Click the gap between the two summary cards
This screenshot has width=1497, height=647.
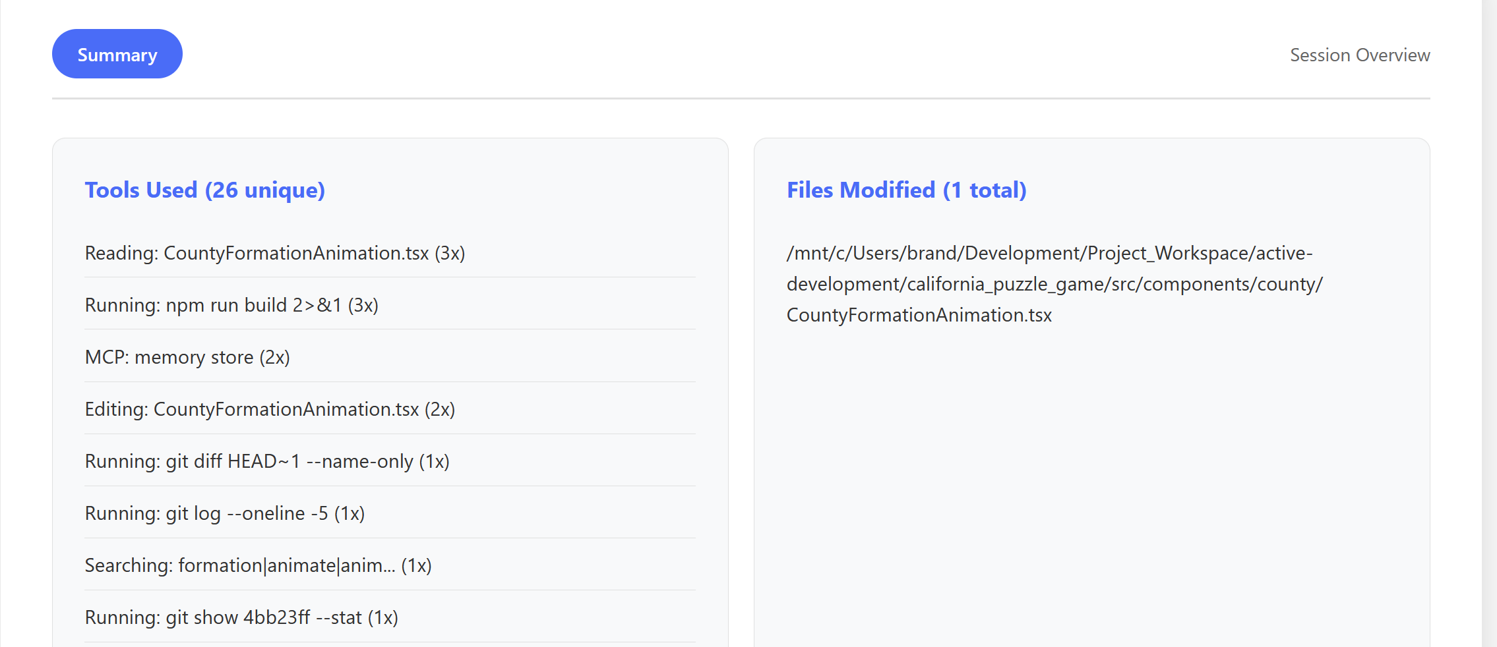point(741,395)
